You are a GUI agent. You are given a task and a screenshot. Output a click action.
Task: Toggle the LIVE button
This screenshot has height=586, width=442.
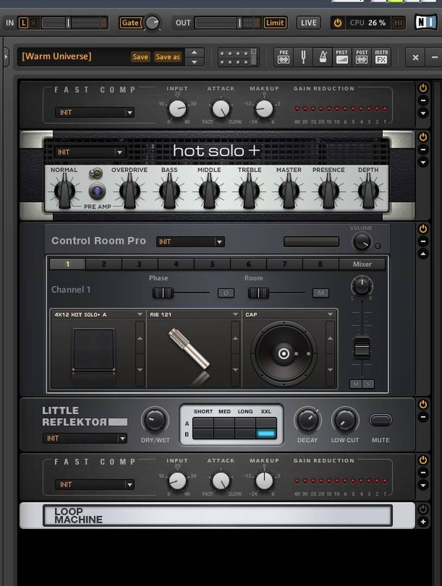pyautogui.click(x=308, y=23)
